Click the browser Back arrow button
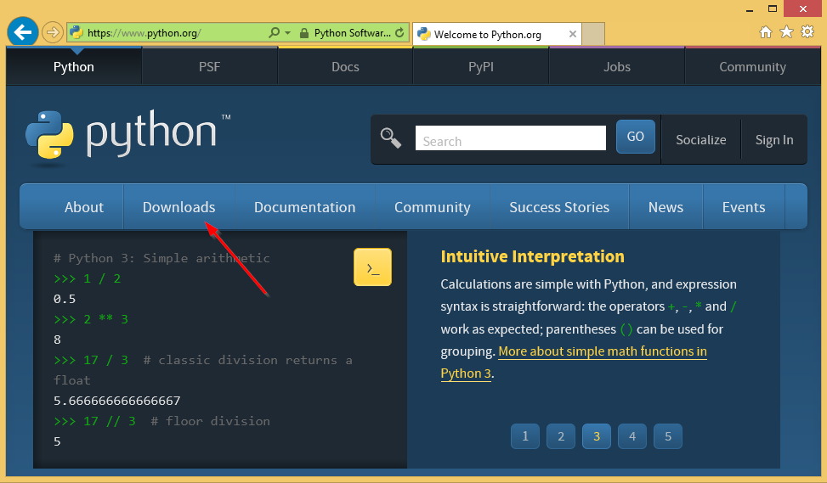This screenshot has width=827, height=483. tap(23, 32)
